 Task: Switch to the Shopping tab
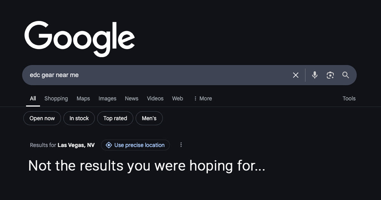click(x=56, y=98)
